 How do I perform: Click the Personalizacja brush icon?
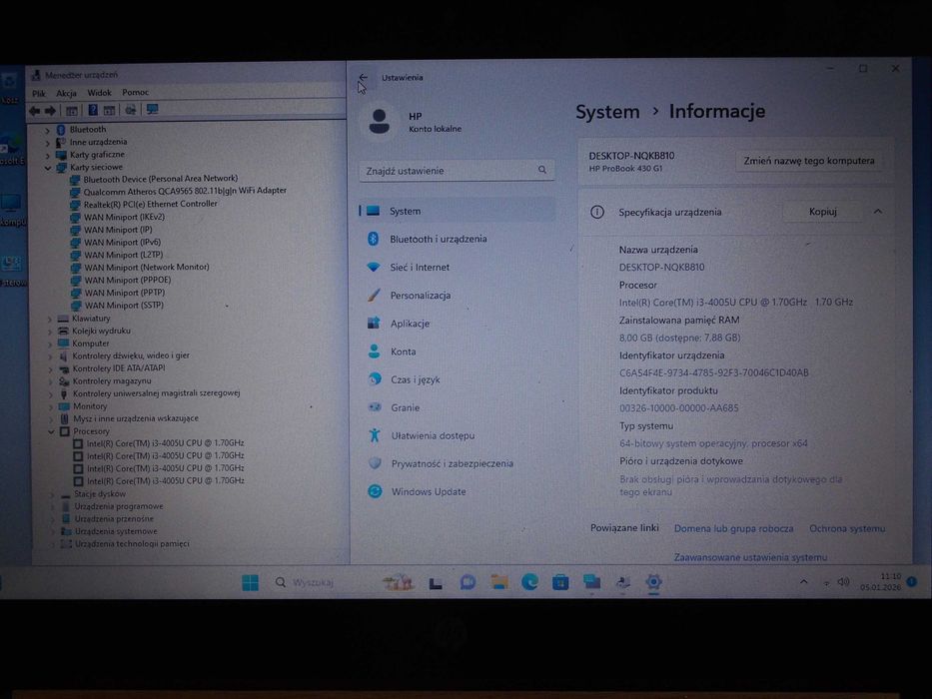click(x=374, y=295)
